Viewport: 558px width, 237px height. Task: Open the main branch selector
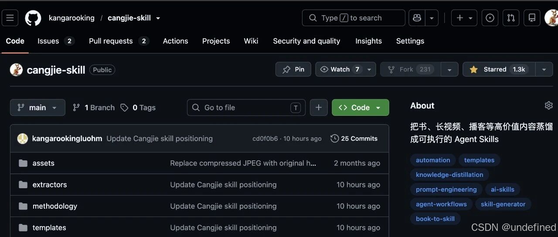pos(37,108)
